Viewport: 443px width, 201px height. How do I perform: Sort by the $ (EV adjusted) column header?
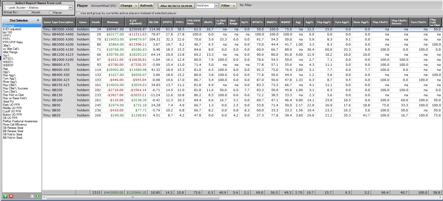click(x=136, y=22)
